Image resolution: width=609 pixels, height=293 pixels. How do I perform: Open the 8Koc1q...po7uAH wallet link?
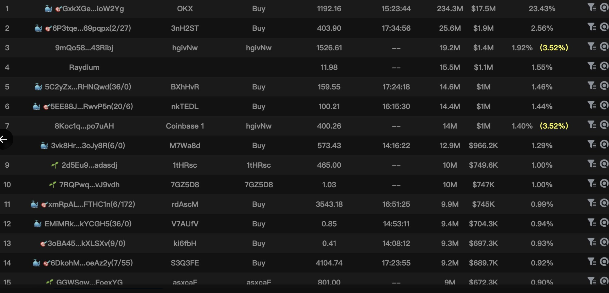click(84, 126)
